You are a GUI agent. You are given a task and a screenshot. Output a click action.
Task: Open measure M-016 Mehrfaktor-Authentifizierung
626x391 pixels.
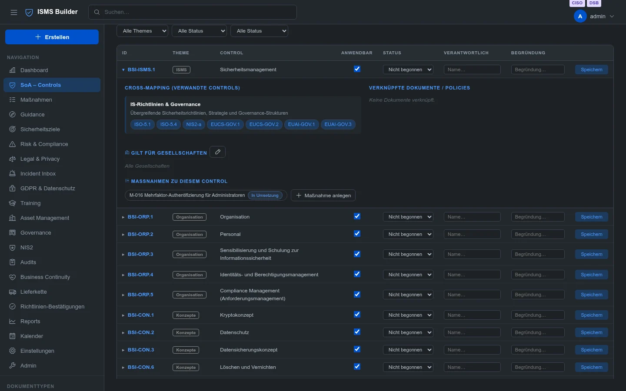coord(206,195)
